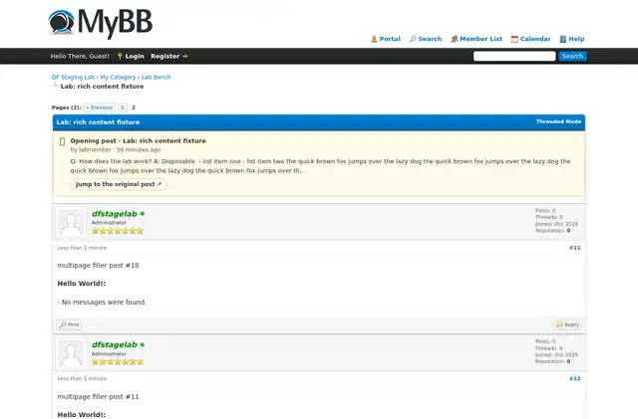Click 'Lab: rich content fixture' blue header title
The height and width of the screenshot is (419, 638).
(x=98, y=122)
